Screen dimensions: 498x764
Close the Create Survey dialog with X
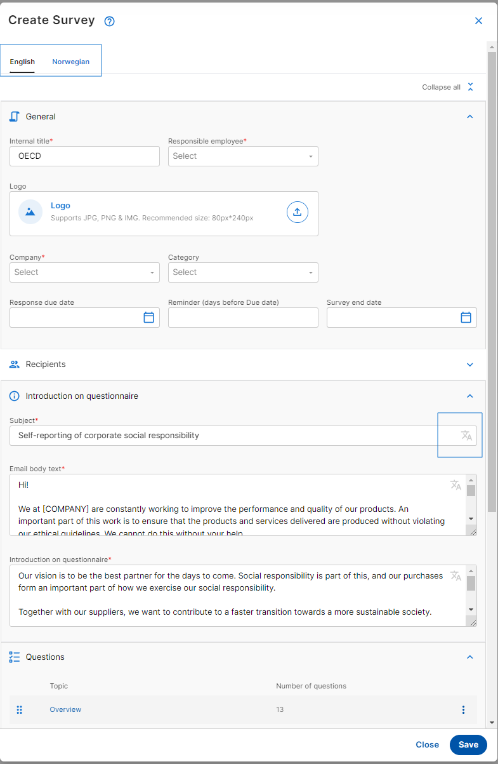[x=478, y=21]
